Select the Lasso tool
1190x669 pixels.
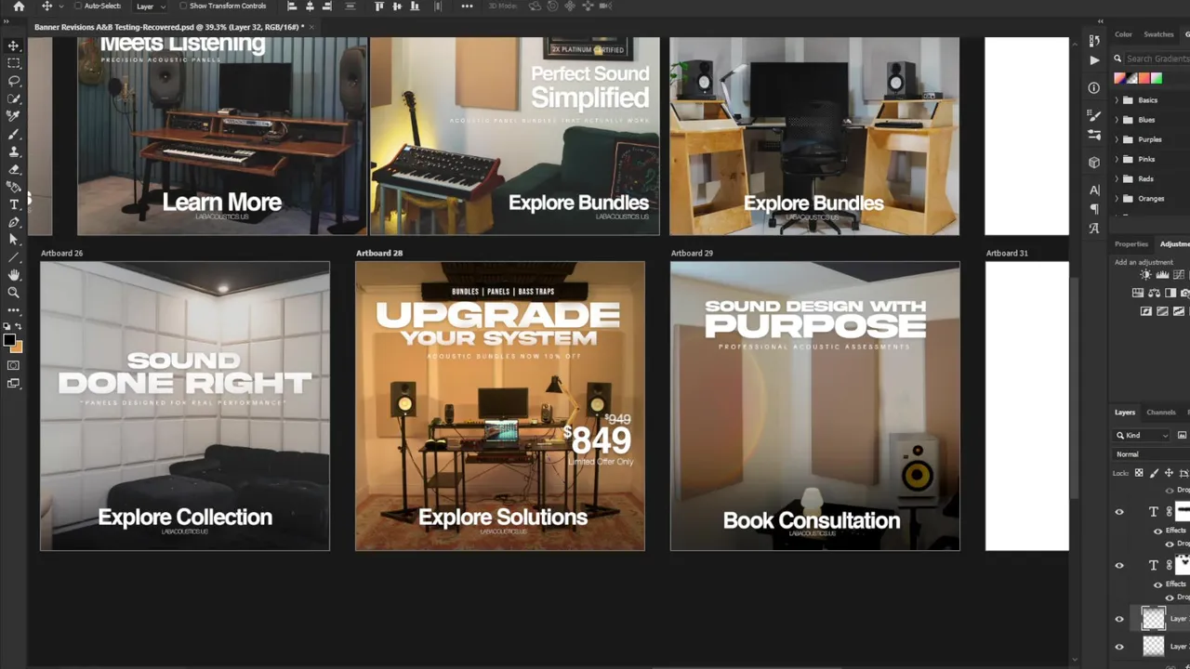coord(13,81)
